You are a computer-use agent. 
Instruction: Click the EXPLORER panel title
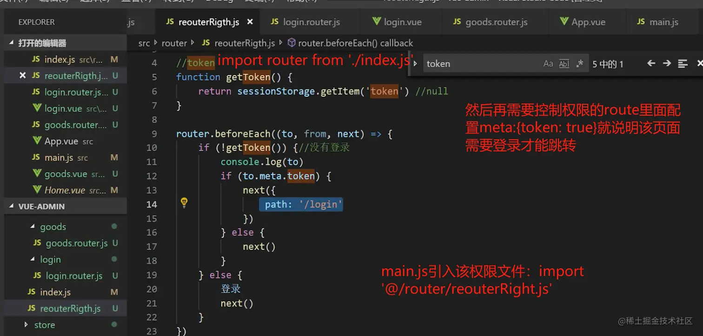pos(36,22)
